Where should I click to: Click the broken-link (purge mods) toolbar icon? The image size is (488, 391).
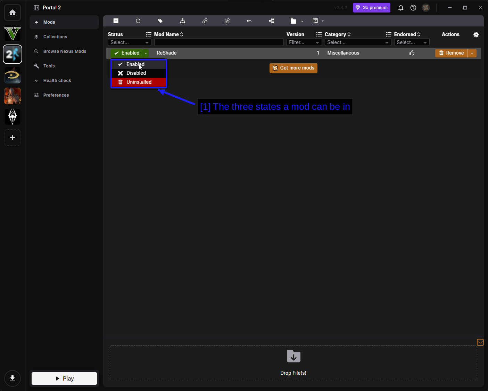[x=227, y=21]
